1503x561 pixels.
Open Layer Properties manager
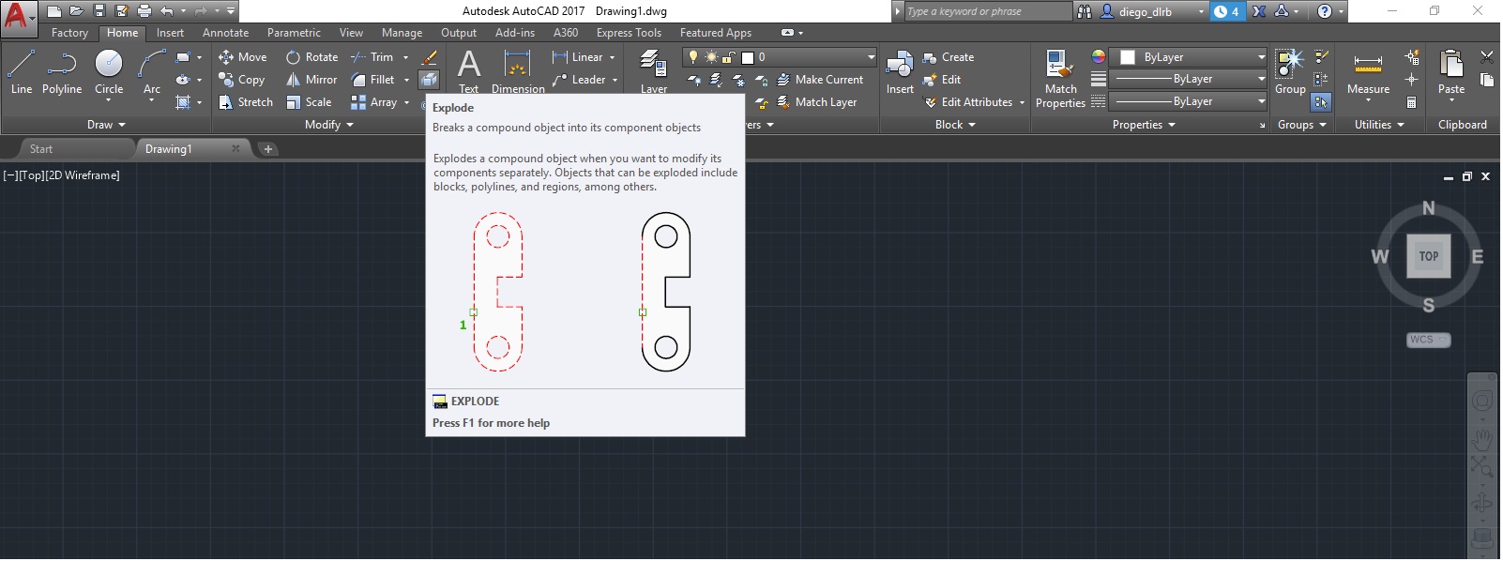coord(654,71)
